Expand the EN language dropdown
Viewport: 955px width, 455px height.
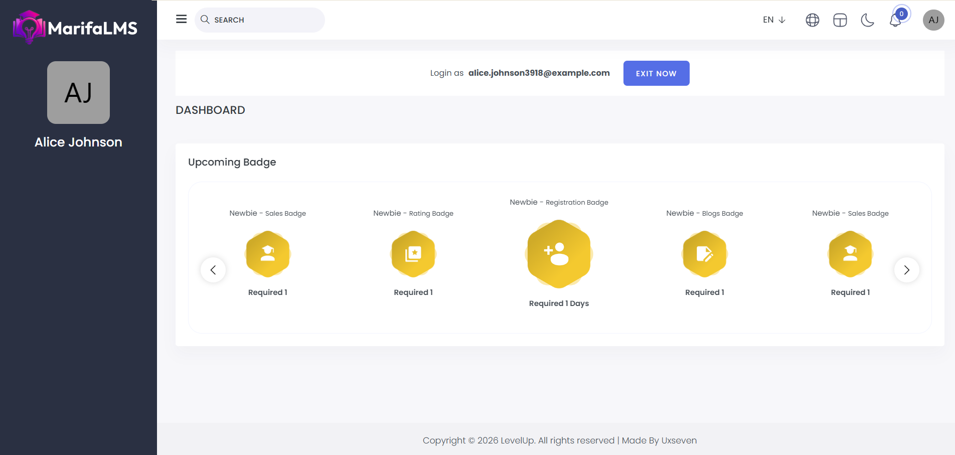pyautogui.click(x=774, y=20)
